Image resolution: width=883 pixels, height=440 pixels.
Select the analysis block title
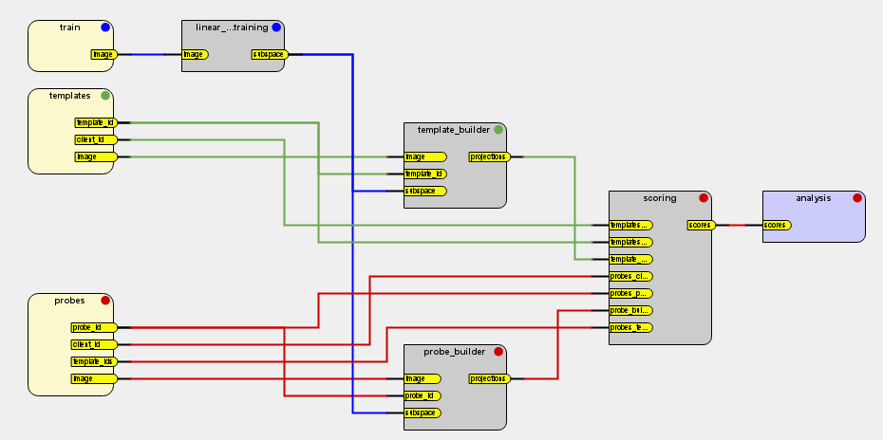(813, 198)
